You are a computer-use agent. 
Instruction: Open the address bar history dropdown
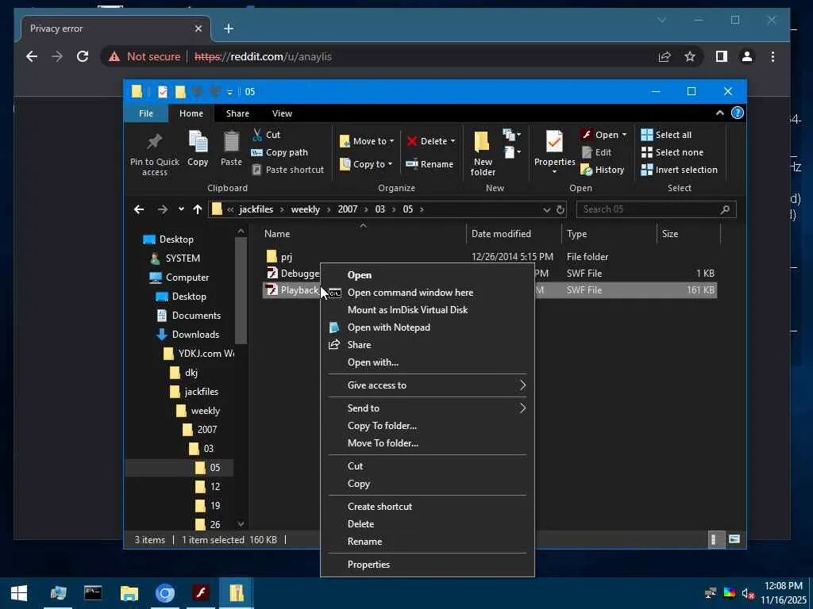tap(546, 209)
